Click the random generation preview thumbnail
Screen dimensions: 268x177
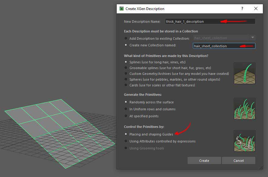(x=245, y=109)
